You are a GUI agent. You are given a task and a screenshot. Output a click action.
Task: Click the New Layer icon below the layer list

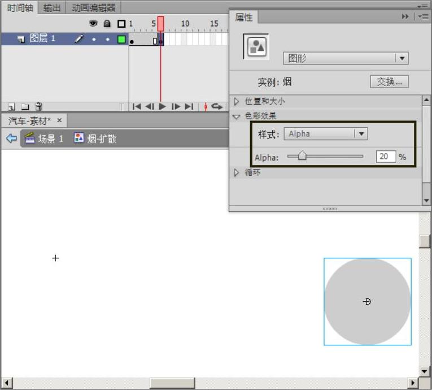(11, 106)
